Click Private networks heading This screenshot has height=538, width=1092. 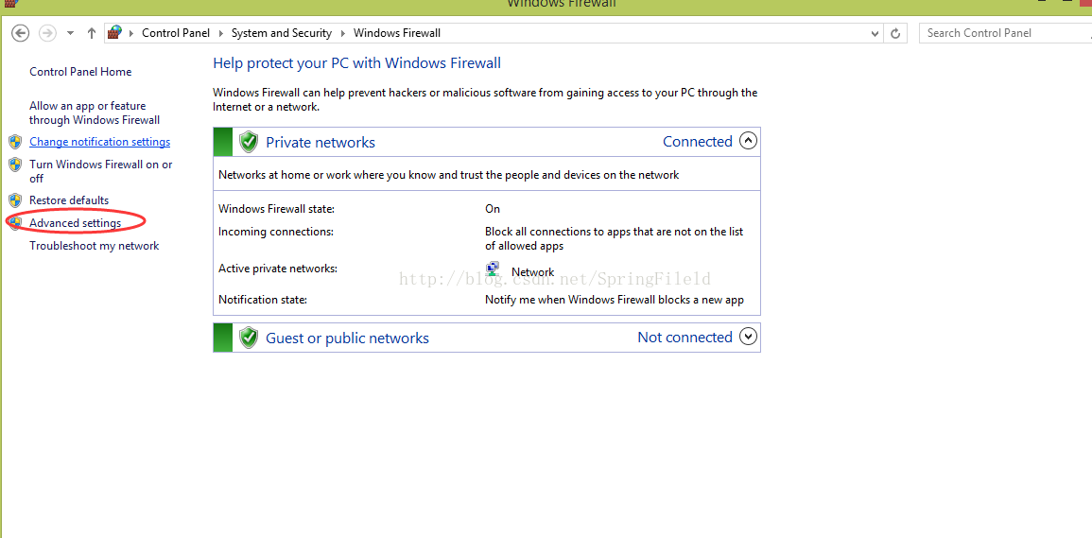pyautogui.click(x=321, y=142)
